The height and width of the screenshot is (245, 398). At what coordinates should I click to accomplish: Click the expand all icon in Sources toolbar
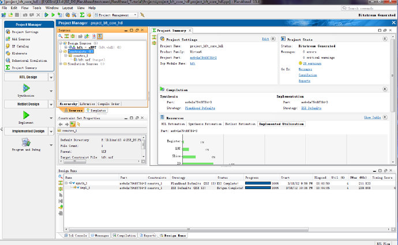[x=73, y=36]
